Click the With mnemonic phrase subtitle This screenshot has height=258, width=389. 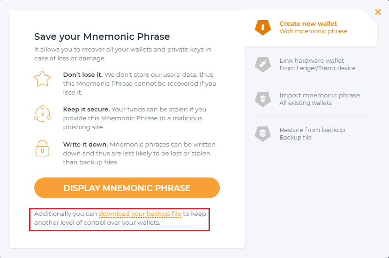pos(313,31)
